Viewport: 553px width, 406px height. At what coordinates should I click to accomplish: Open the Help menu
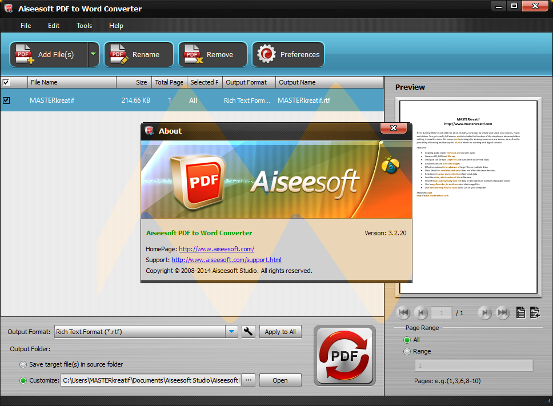coord(116,26)
